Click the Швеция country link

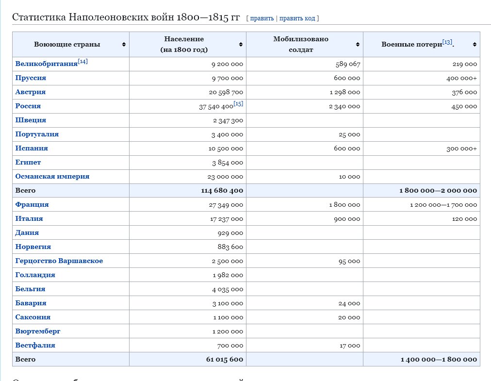pyautogui.click(x=31, y=120)
